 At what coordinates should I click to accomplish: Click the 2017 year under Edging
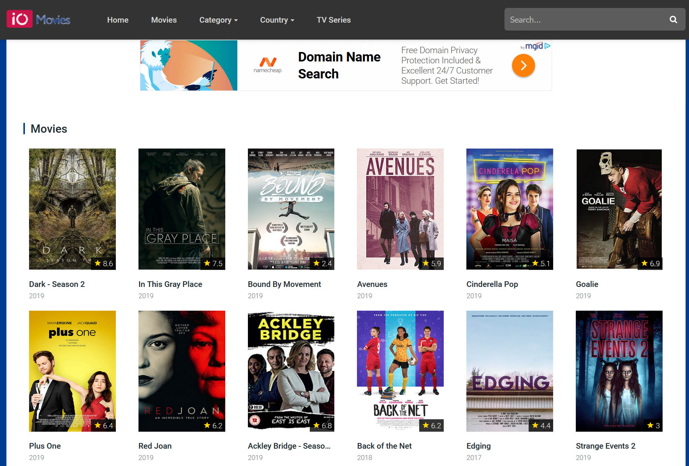[x=474, y=457]
